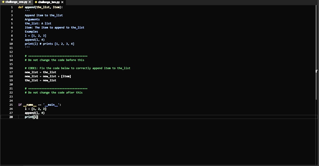The image size is (319, 166).
Task: Click the 'the_list: A list' line
Action: coord(38,23)
